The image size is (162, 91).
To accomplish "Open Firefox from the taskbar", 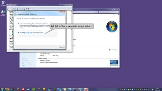I will 18,89.
